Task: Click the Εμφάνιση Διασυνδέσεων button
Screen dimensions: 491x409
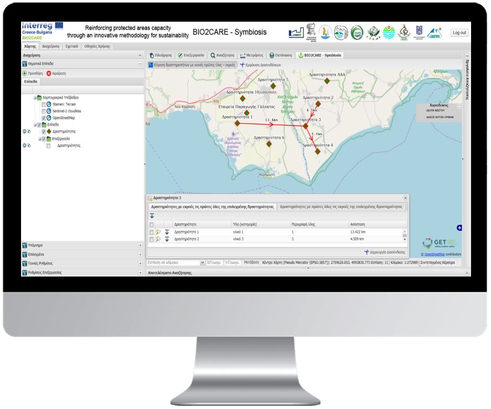Action: [x=261, y=65]
